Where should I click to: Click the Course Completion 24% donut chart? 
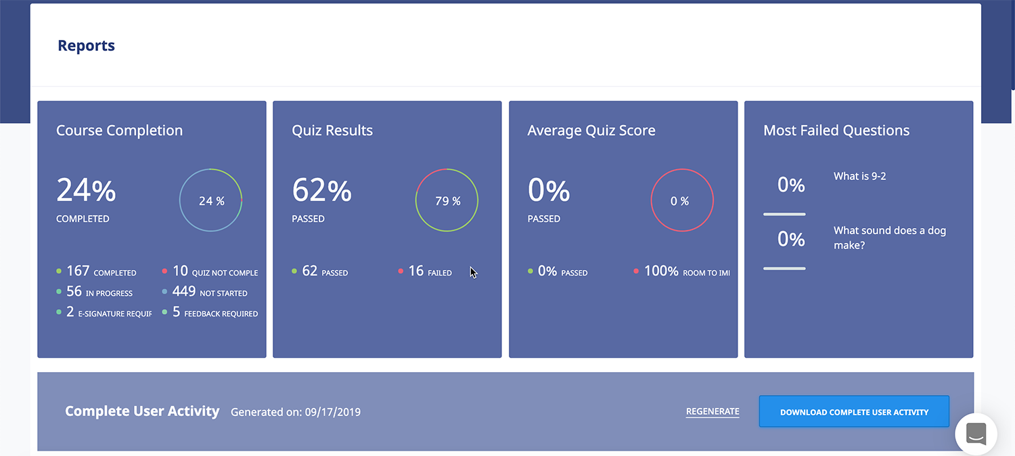(x=211, y=201)
